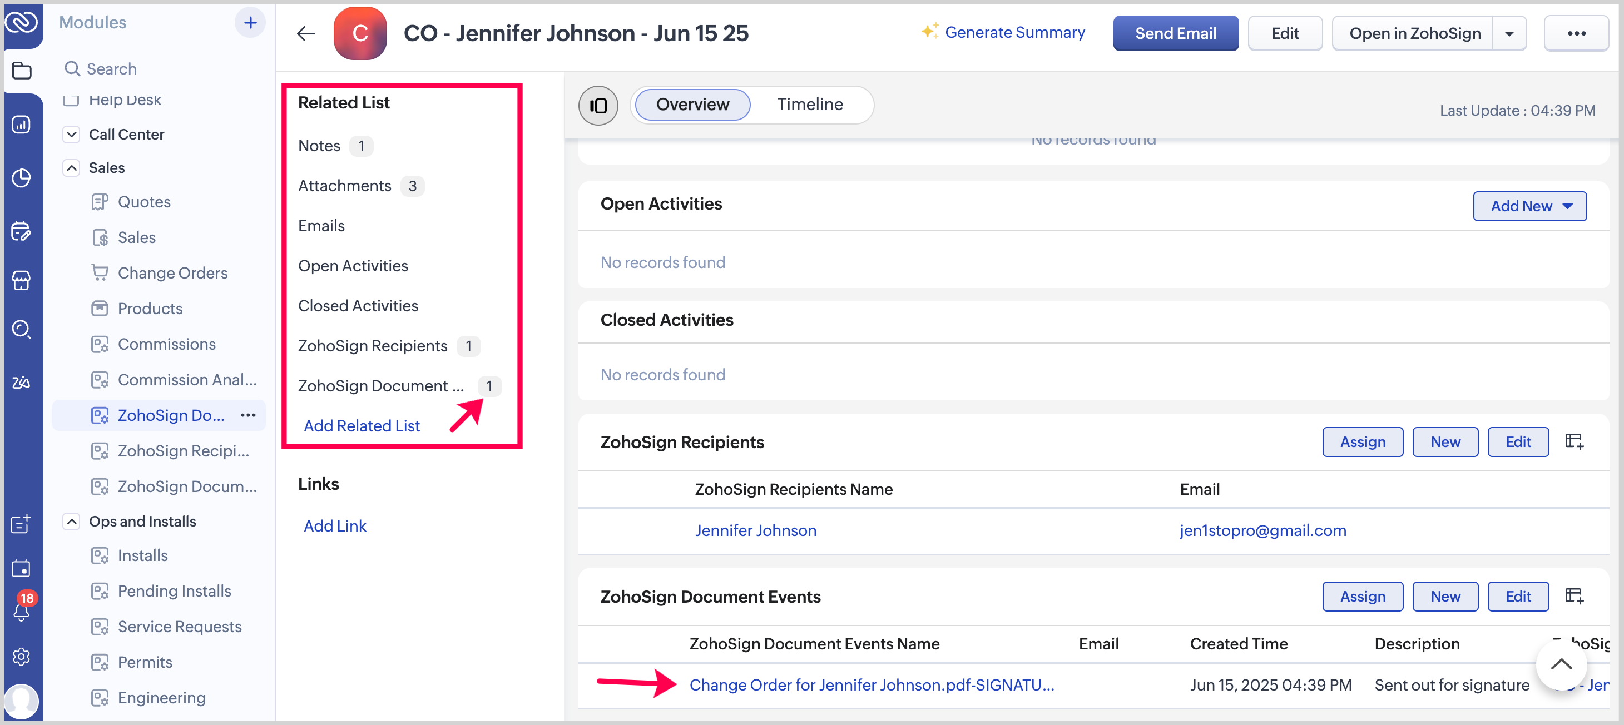This screenshot has width=1624, height=725.
Task: Open ellipsis menu beside ZohoSign Do... module
Action: tap(247, 415)
